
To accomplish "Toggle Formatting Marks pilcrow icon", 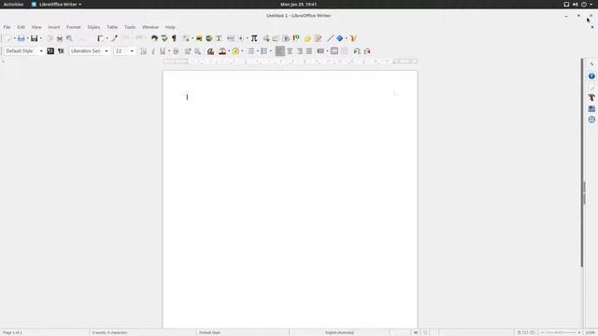I will coord(175,38).
